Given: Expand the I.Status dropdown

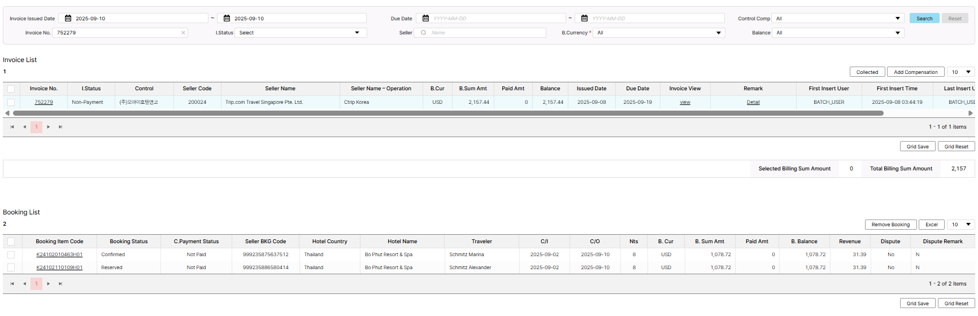Looking at the screenshot, I should pyautogui.click(x=357, y=33).
